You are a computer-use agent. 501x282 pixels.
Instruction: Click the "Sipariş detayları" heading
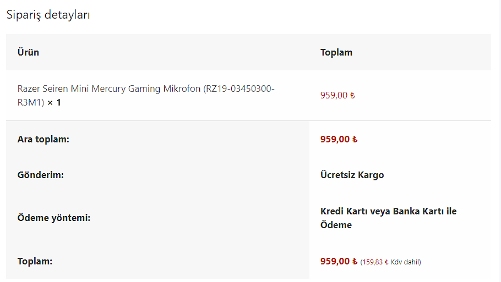[x=48, y=15]
